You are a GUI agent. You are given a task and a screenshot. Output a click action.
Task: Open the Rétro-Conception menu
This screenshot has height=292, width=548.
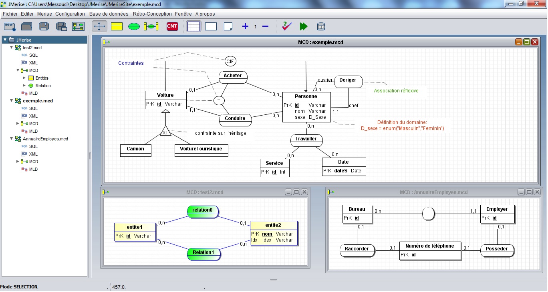(152, 14)
